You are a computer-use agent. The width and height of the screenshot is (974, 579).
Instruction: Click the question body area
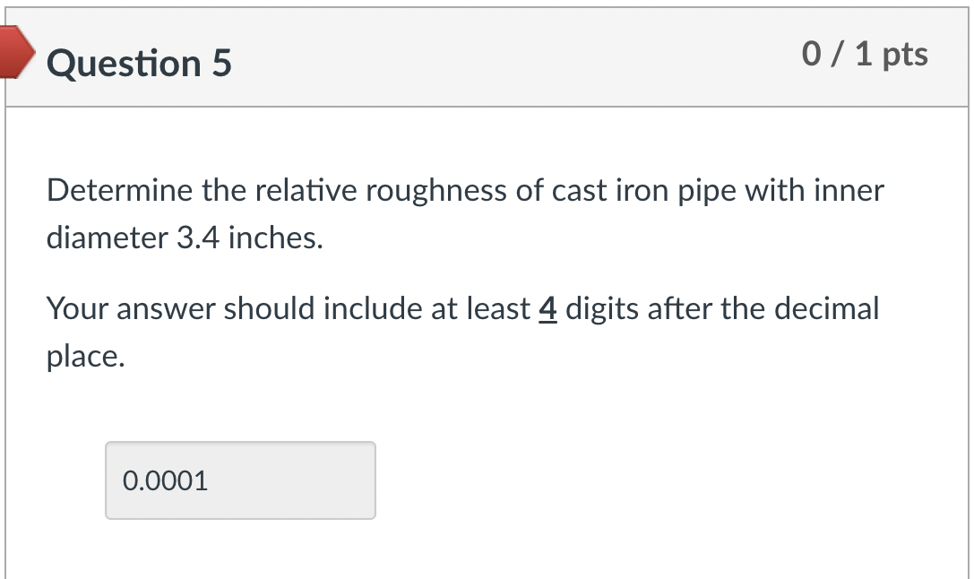pyautogui.click(x=484, y=269)
